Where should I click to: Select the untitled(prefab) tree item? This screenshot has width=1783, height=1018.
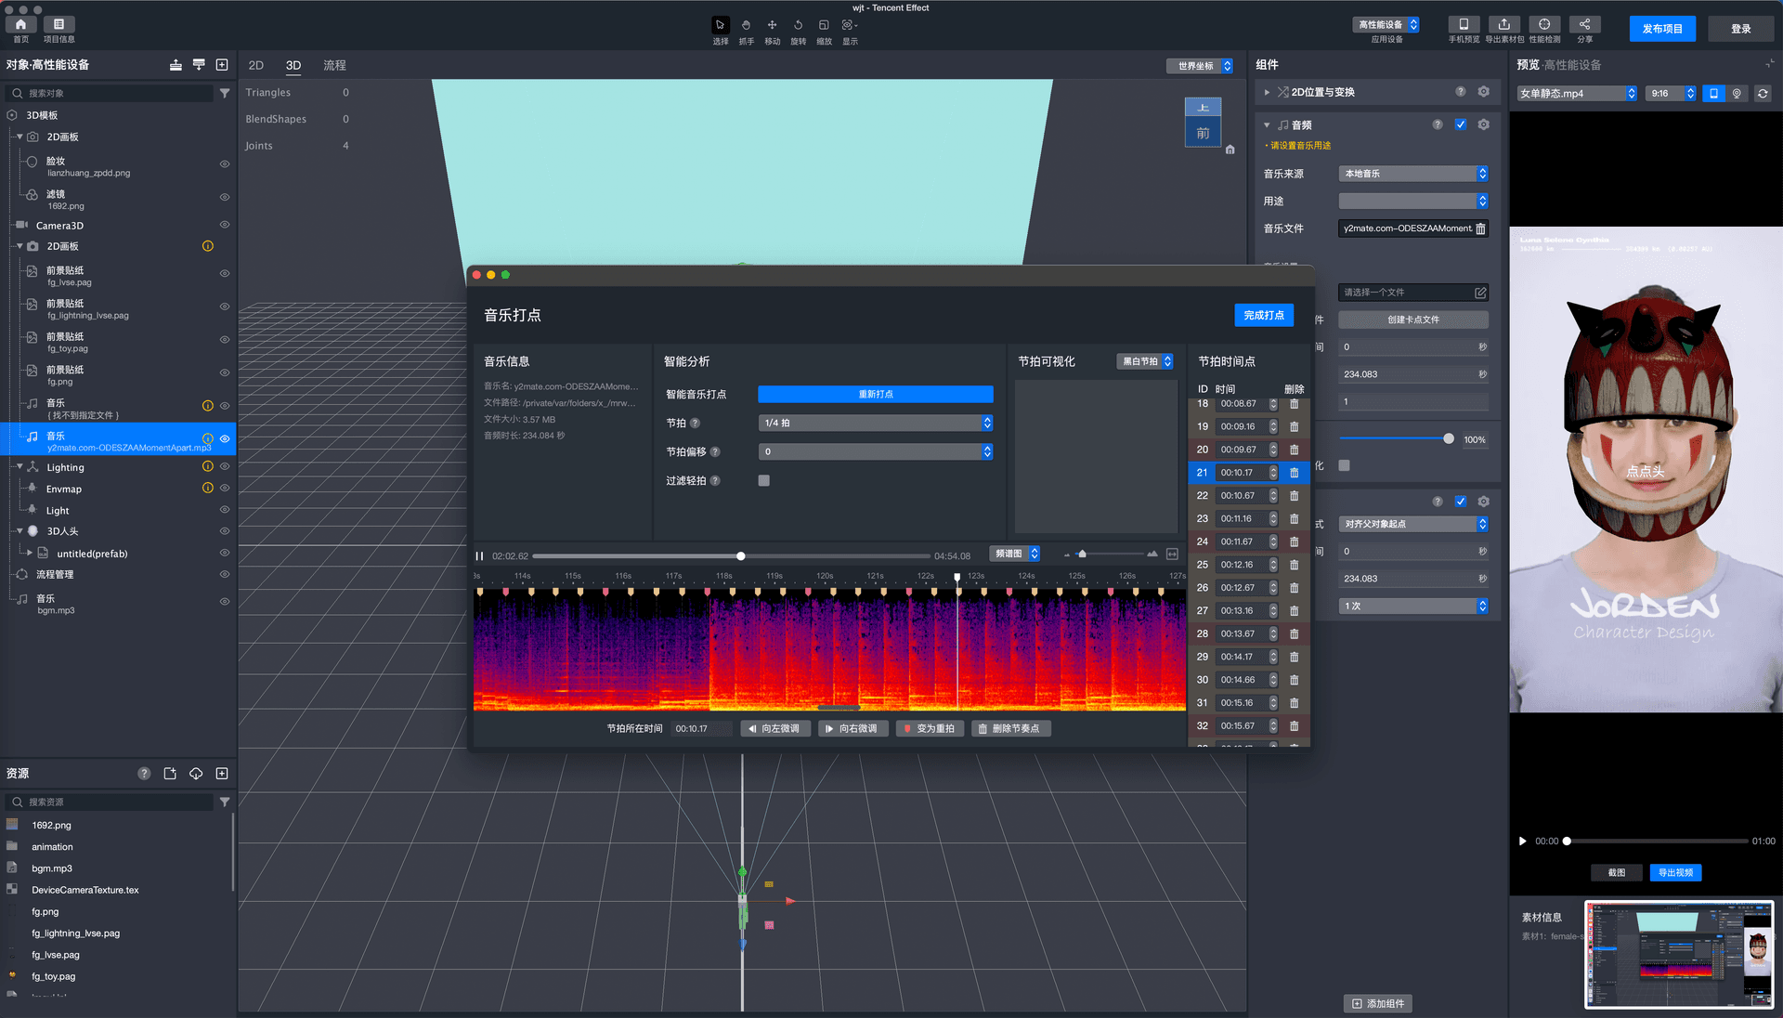pyautogui.click(x=92, y=555)
